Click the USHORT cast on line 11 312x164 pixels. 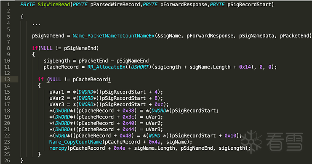click(140, 67)
